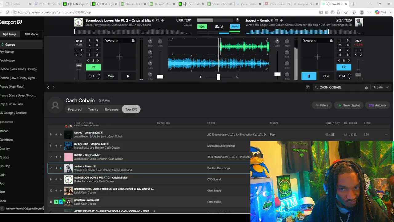Lock the right deck Reverb FX pad
The width and height of the screenshot is (394, 222).
tap(331, 41)
